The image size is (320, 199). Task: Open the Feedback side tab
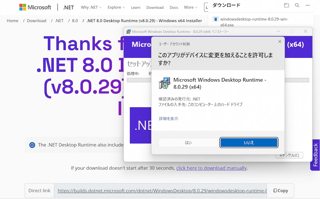click(315, 155)
